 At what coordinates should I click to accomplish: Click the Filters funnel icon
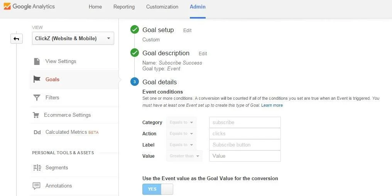click(37, 98)
